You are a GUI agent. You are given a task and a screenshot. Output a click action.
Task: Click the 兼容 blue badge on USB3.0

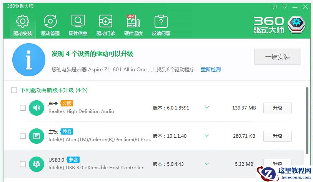(73, 160)
